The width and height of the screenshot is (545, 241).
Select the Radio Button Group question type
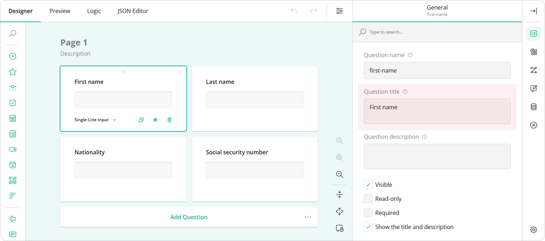click(x=13, y=56)
